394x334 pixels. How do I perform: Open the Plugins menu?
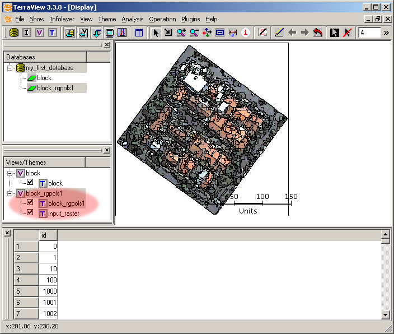pos(191,19)
